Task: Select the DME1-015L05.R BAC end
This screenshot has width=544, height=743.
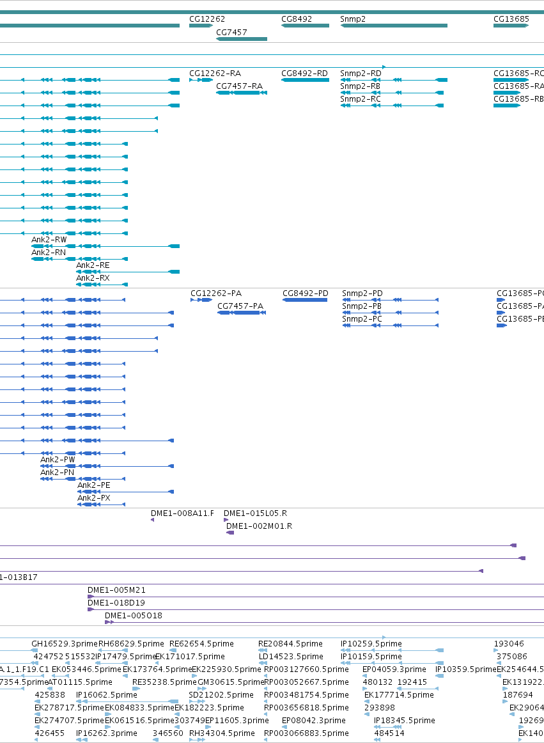Action: [226, 520]
